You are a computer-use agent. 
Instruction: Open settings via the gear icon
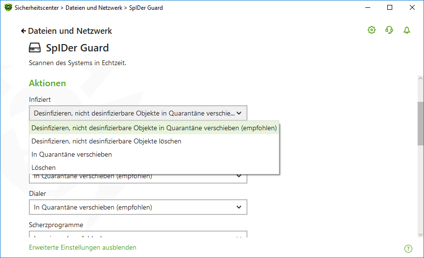pyautogui.click(x=372, y=30)
